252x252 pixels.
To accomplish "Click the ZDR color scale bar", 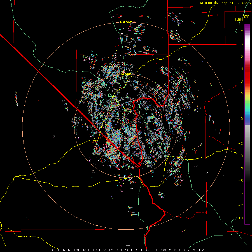I will tap(247, 124).
